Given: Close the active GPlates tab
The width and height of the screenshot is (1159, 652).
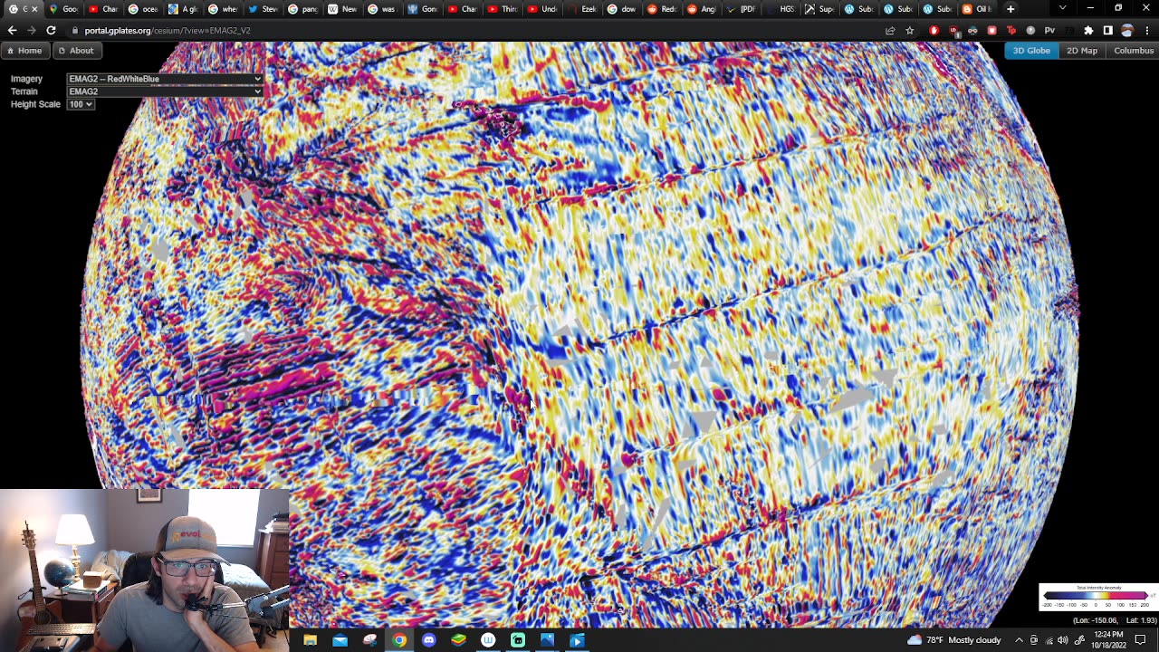Looking at the screenshot, I should (34, 9).
